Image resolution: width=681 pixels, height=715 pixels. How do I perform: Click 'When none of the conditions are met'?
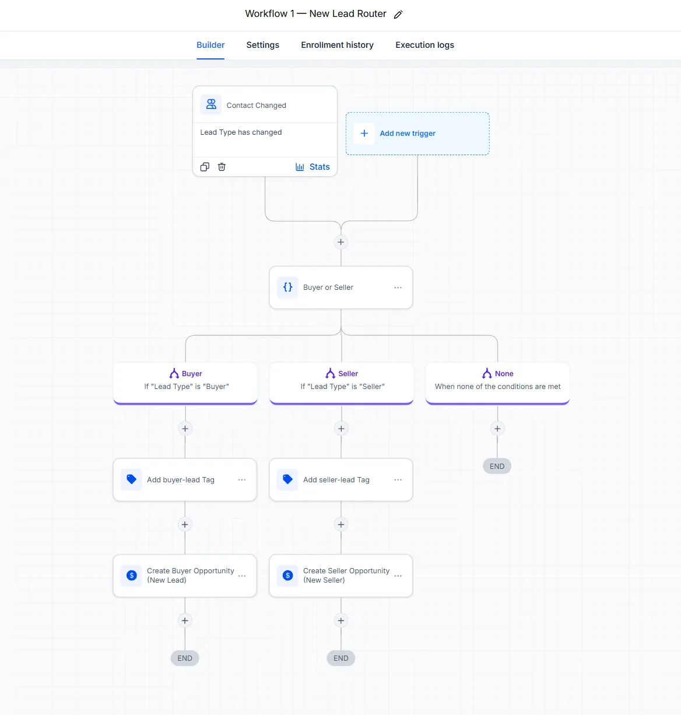[x=498, y=387]
